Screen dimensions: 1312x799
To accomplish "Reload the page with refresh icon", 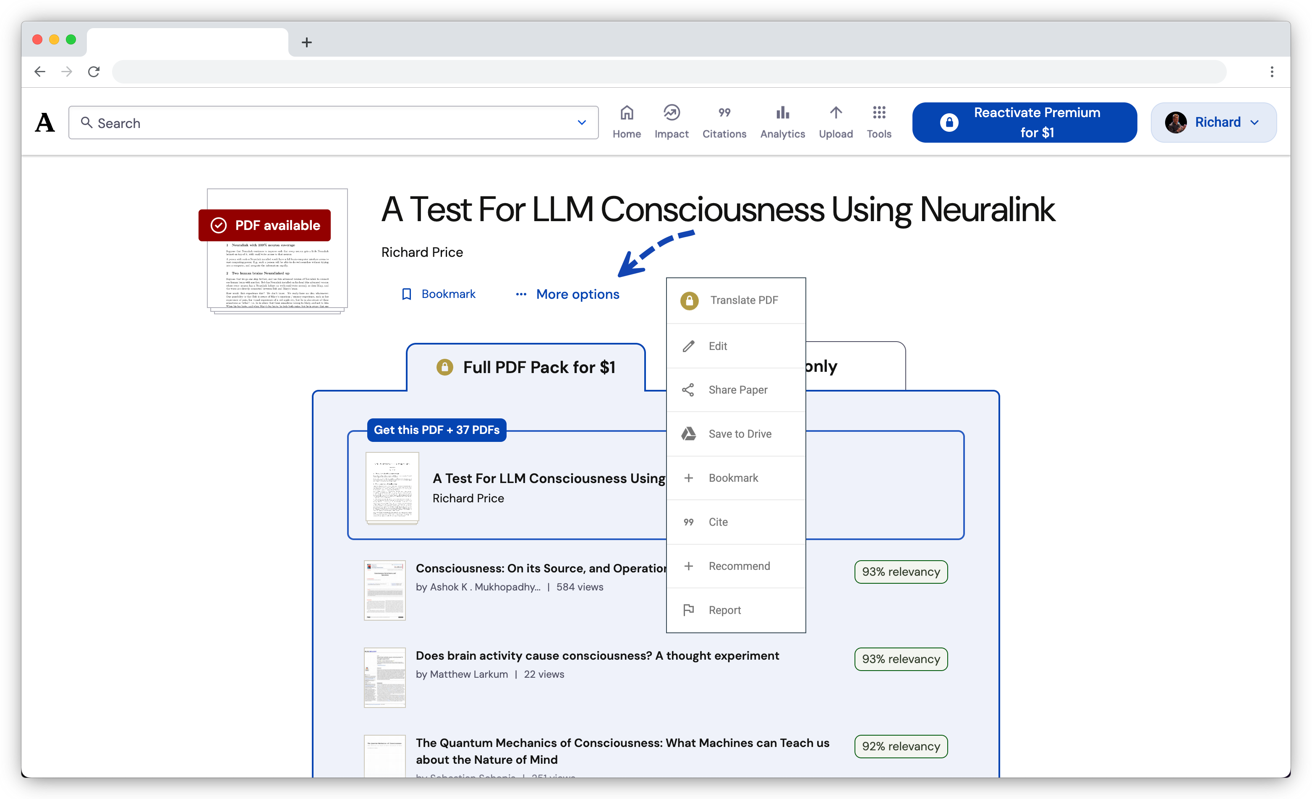I will click(94, 71).
